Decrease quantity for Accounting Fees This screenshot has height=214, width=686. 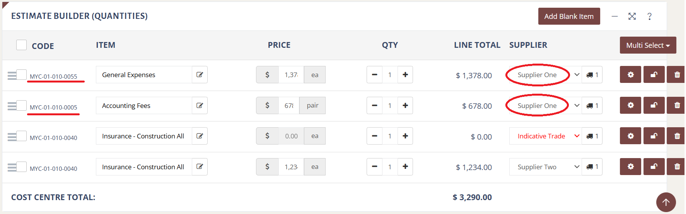point(374,105)
